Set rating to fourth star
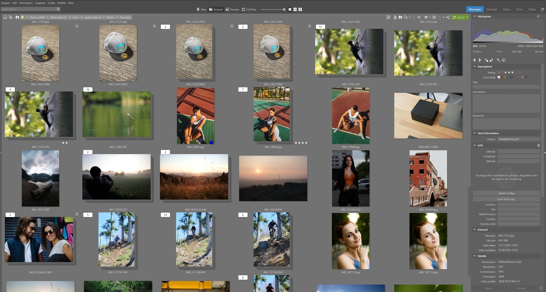 [515, 72]
